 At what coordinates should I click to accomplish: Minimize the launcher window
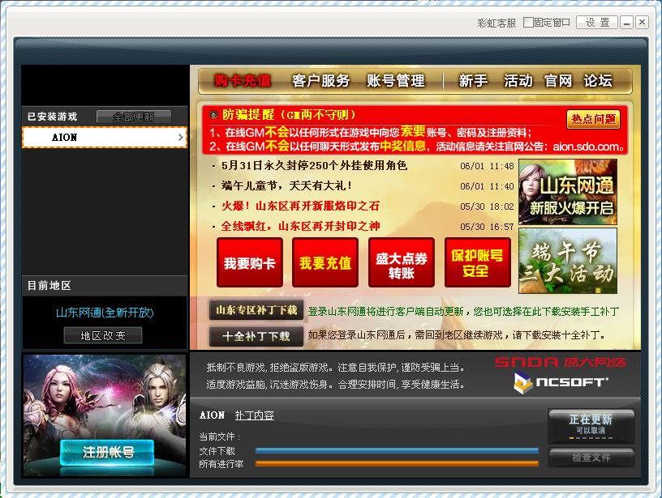[626, 23]
